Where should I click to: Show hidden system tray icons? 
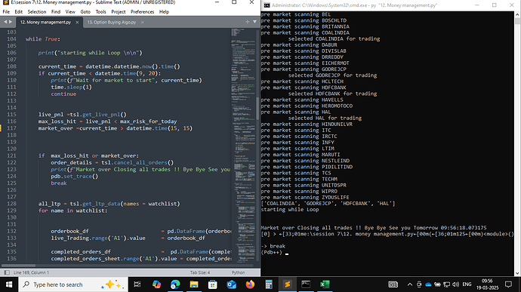pos(410,284)
